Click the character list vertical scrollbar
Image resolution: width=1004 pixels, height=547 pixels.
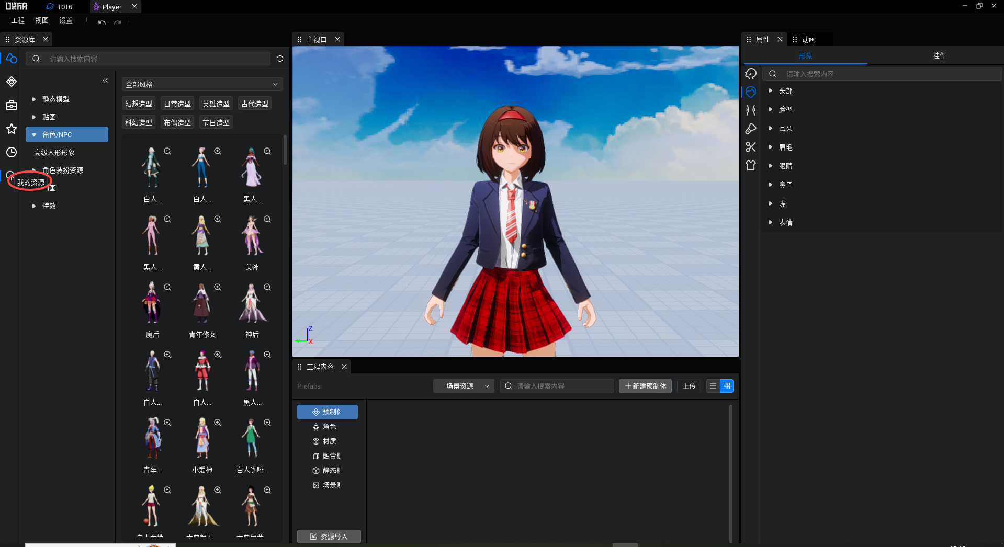(285, 150)
